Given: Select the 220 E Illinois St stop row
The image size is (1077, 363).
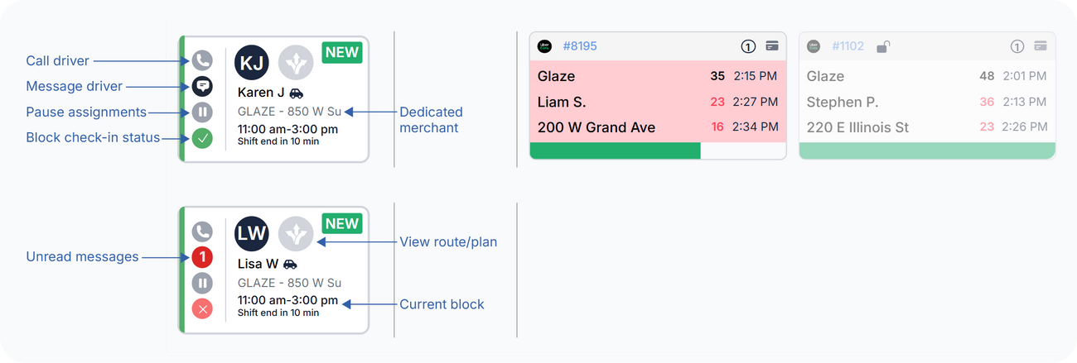Looking at the screenshot, I should pyautogui.click(x=927, y=127).
